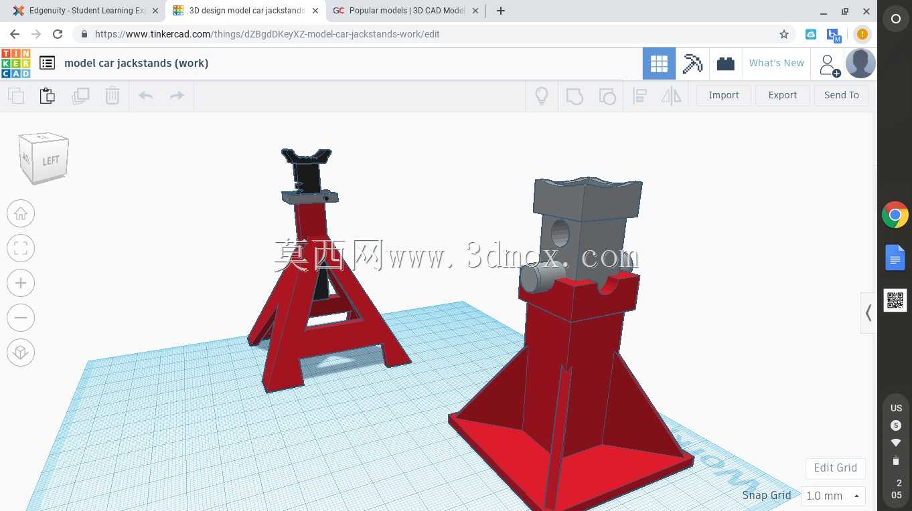The image size is (912, 511).
Task: Click the design name model car jackstands (work)
Action: pos(136,63)
